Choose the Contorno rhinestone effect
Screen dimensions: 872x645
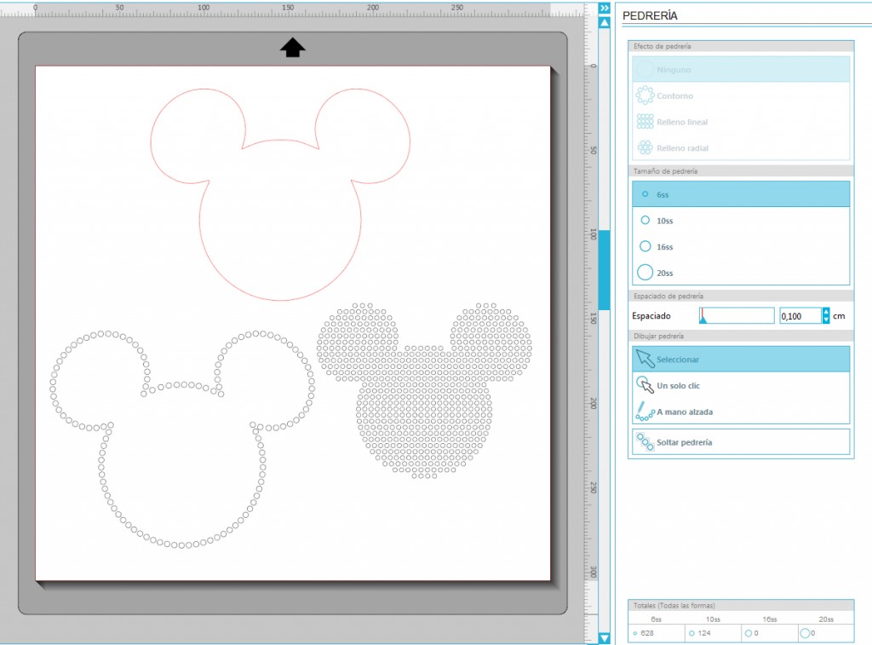click(x=741, y=95)
